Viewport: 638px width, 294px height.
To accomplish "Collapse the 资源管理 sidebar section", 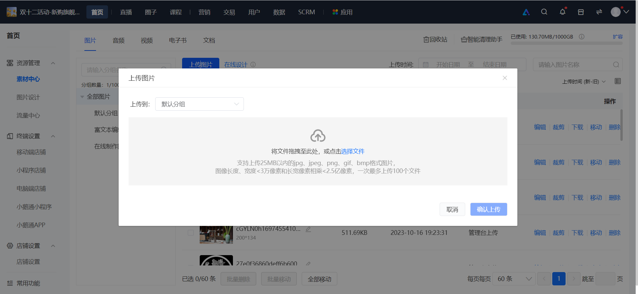I will pos(53,63).
